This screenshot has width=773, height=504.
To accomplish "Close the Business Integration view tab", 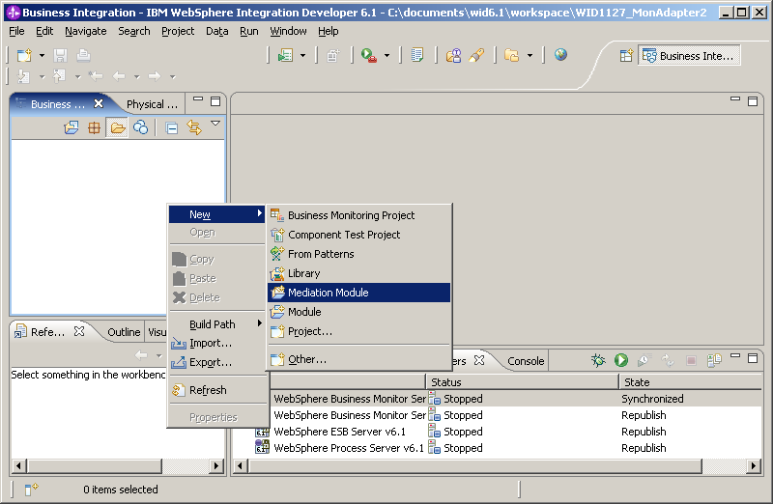I will pos(99,103).
